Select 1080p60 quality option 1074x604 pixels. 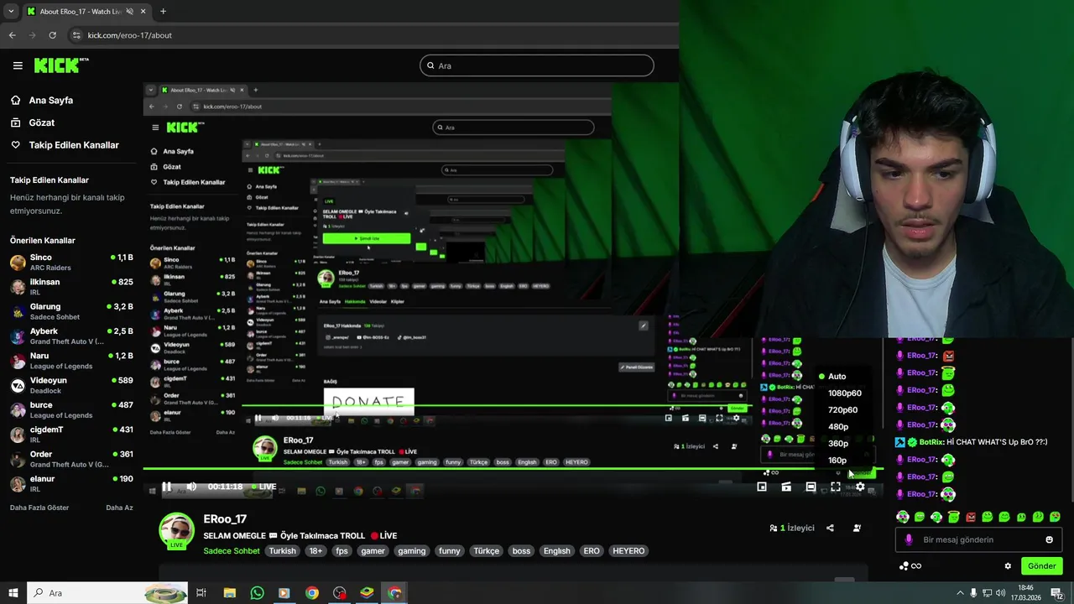pos(844,393)
